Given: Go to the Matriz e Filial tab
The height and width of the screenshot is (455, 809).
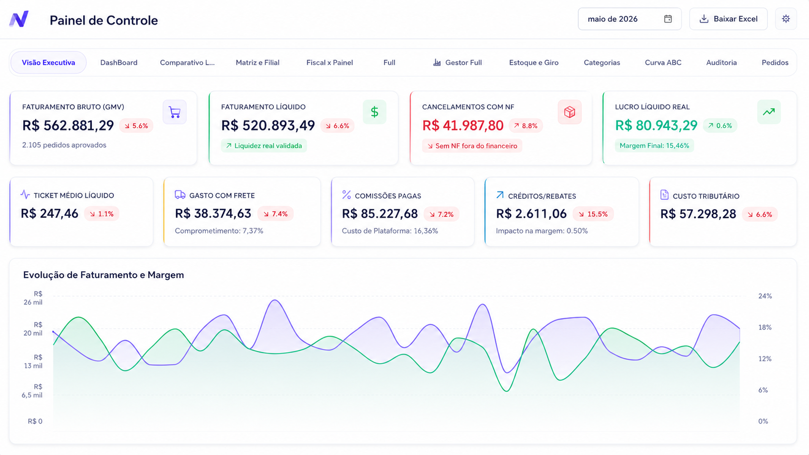Looking at the screenshot, I should [257, 62].
